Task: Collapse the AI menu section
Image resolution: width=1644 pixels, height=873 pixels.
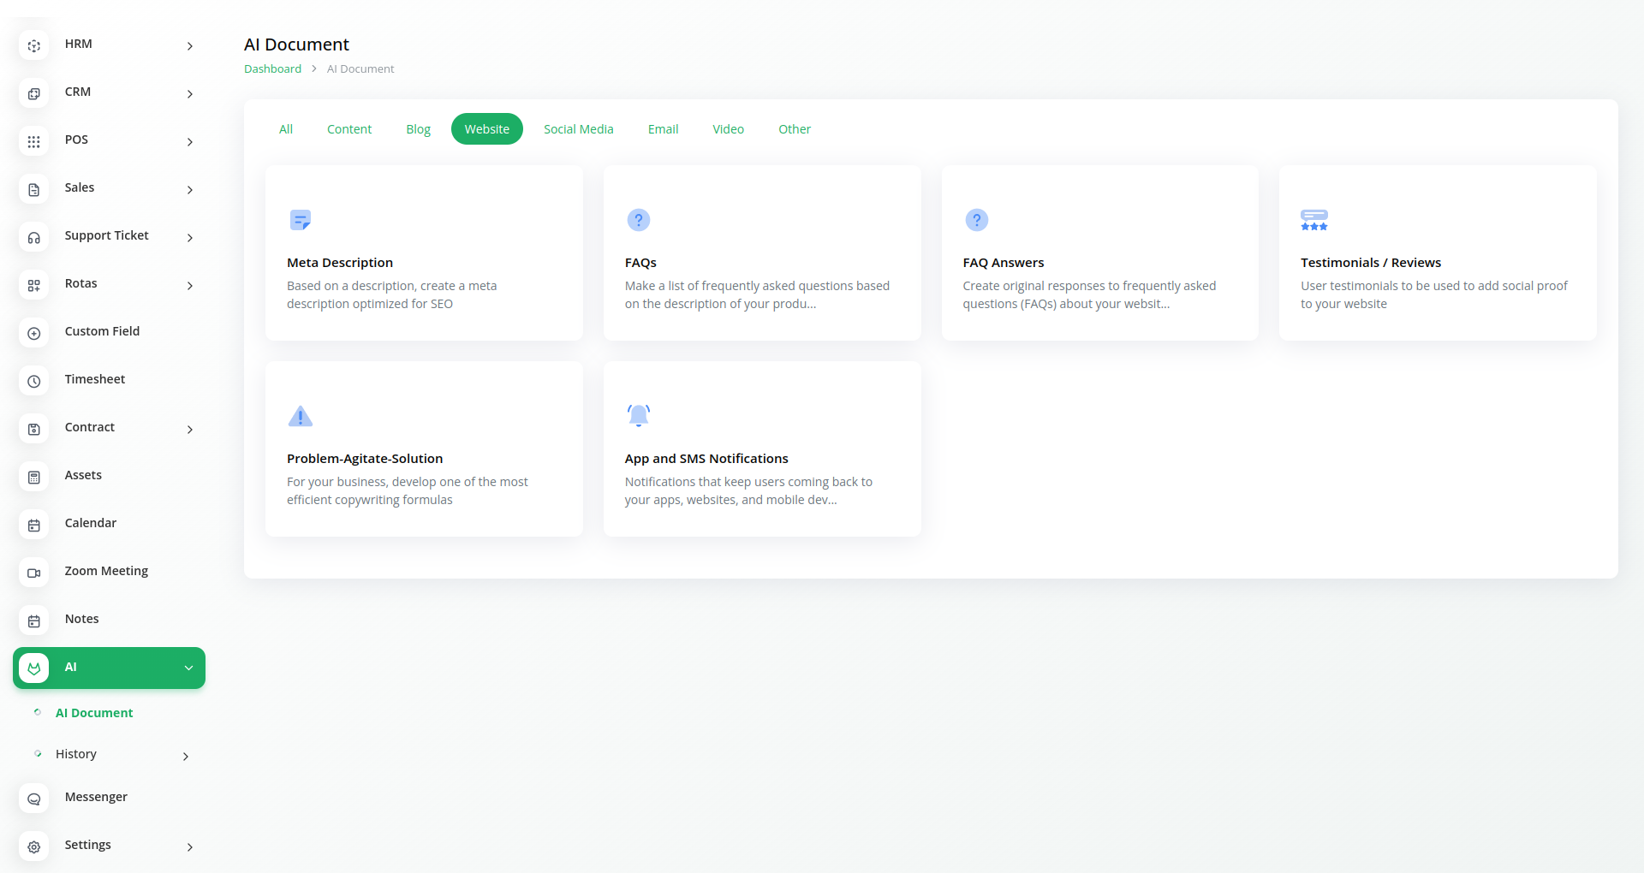Action: 188,668
